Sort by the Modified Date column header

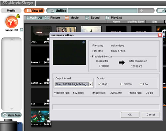click(135, 22)
